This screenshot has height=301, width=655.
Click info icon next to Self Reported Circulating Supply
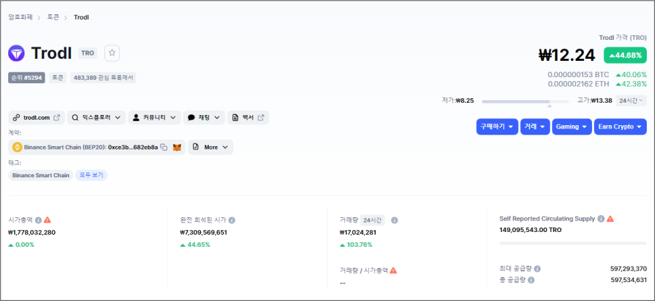[x=601, y=218]
